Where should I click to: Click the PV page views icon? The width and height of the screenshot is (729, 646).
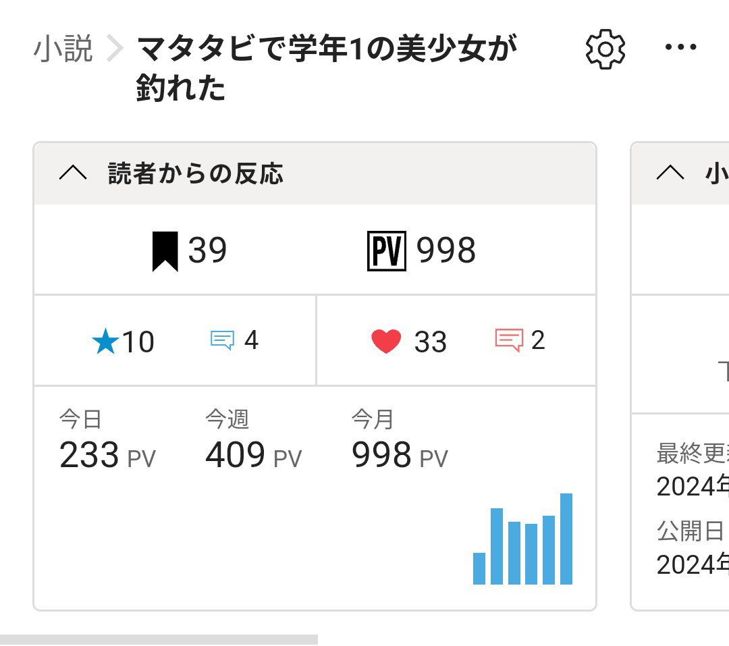(387, 251)
